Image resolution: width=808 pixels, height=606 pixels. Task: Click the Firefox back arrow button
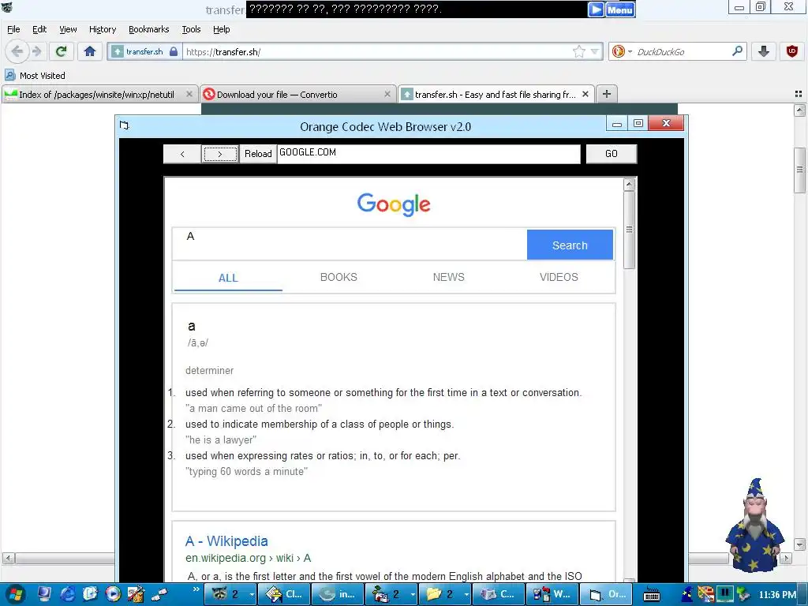click(17, 51)
